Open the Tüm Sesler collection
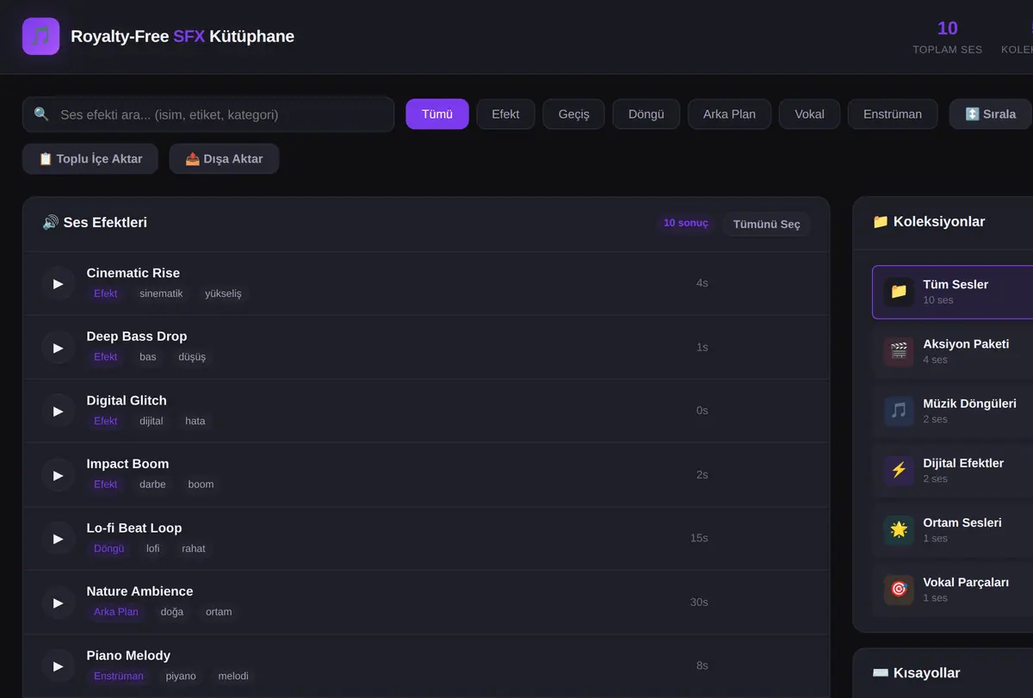This screenshot has width=1033, height=698. coord(952,292)
